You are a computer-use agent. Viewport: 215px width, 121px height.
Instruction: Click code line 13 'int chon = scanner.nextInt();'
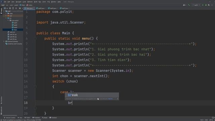click(81, 76)
